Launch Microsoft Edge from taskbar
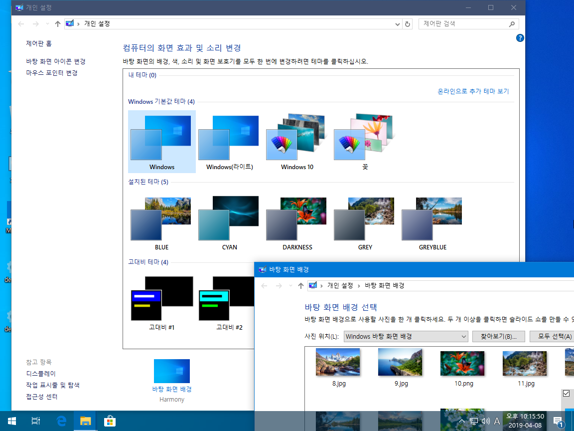The width and height of the screenshot is (574, 431). coord(61,421)
